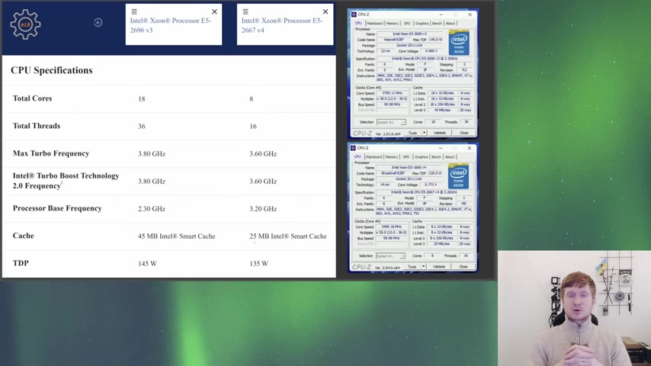Open Socket #1 dropdown in lower CPU-Z

click(391, 256)
